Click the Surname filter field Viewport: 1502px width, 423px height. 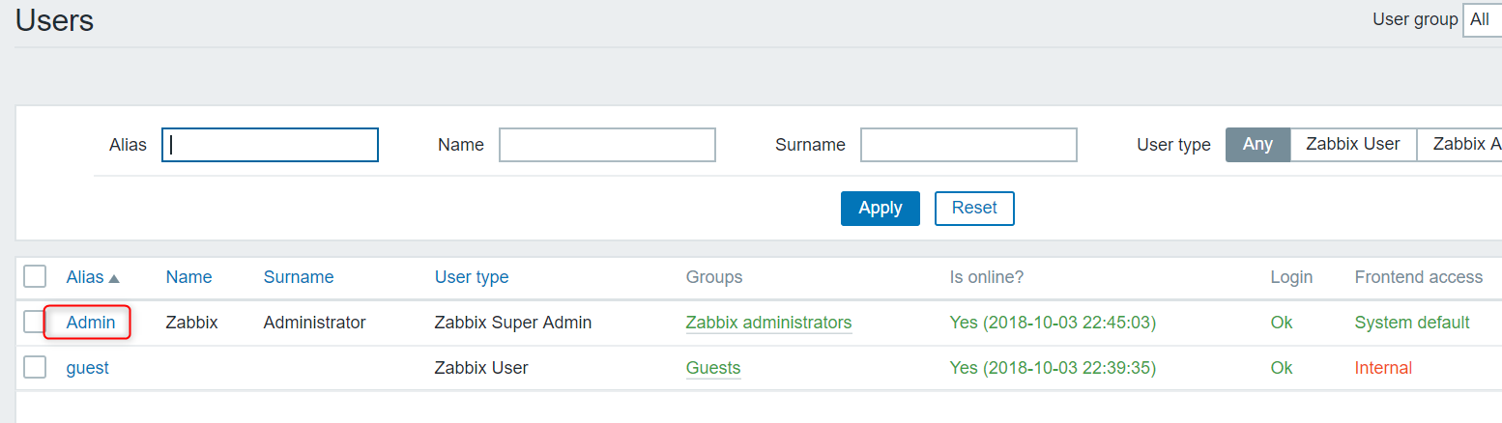click(x=968, y=145)
